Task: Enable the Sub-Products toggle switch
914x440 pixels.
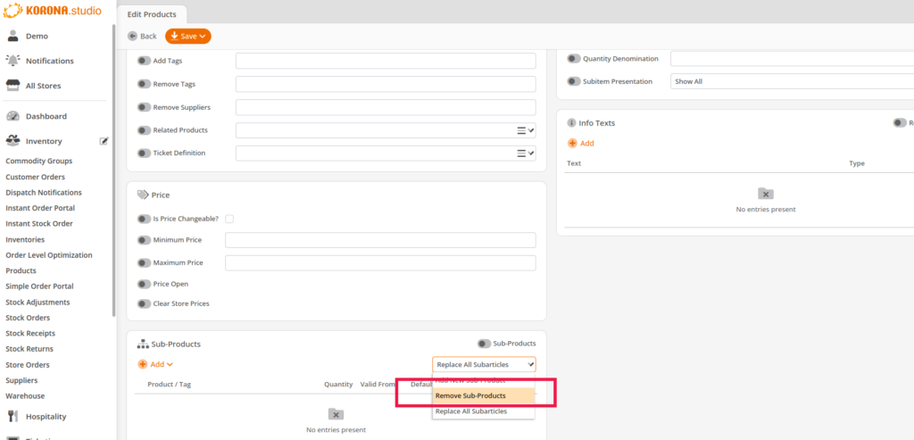Action: pos(484,344)
